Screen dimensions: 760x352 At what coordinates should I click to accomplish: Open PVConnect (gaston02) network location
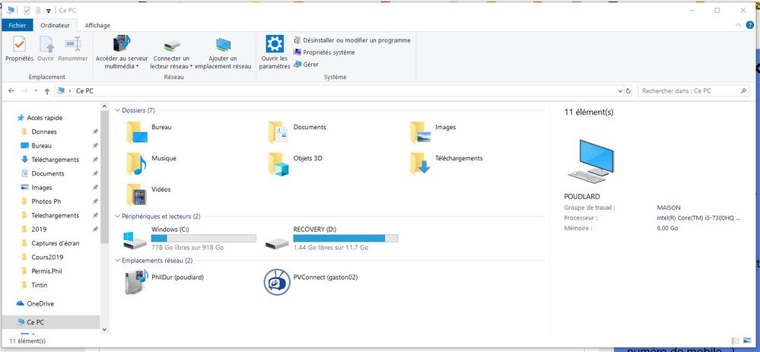(x=277, y=281)
